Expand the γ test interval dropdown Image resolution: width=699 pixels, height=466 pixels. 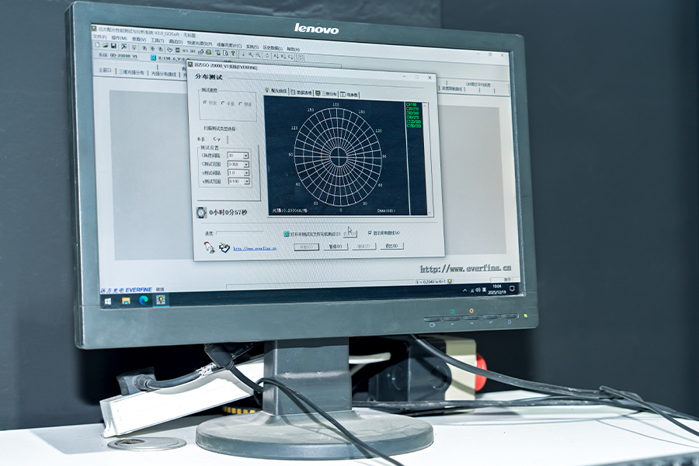(246, 173)
